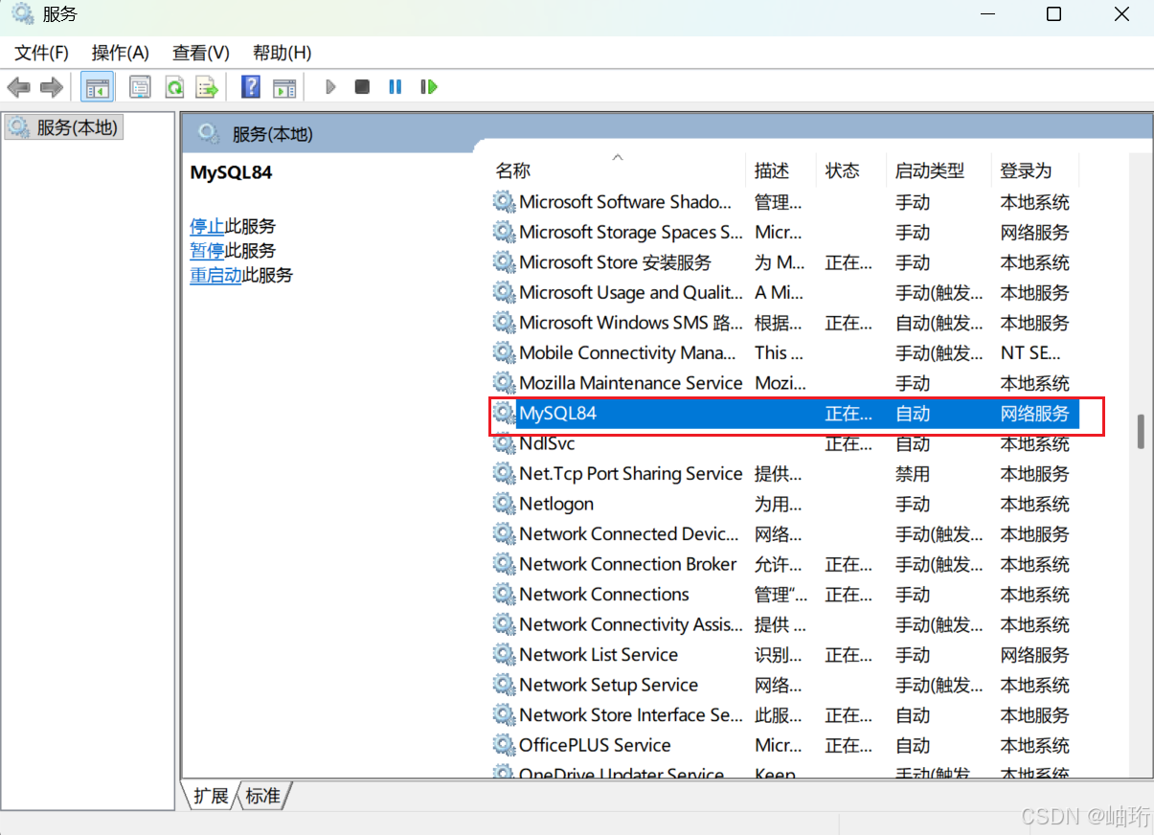Open the 文件(F) menu
1154x835 pixels.
(x=41, y=53)
